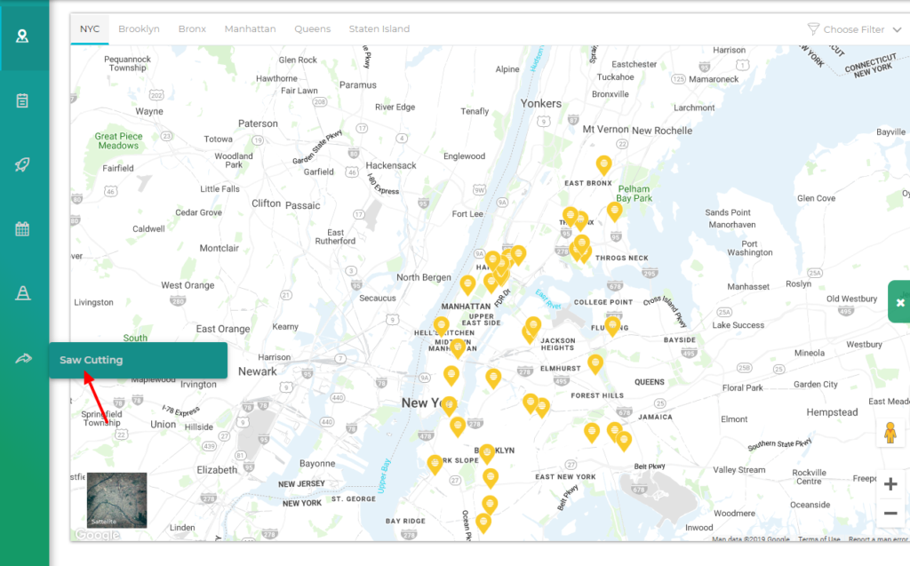Click the yellow marker near Park Slope
Viewport: 910px width, 566px height.
coord(435,464)
